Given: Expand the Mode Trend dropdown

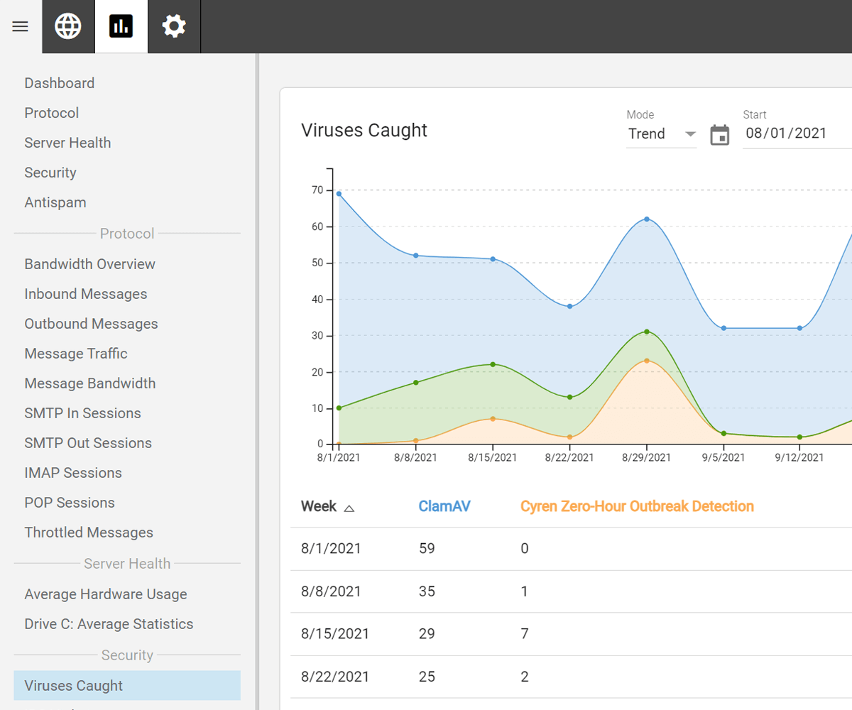Looking at the screenshot, I should [x=661, y=134].
